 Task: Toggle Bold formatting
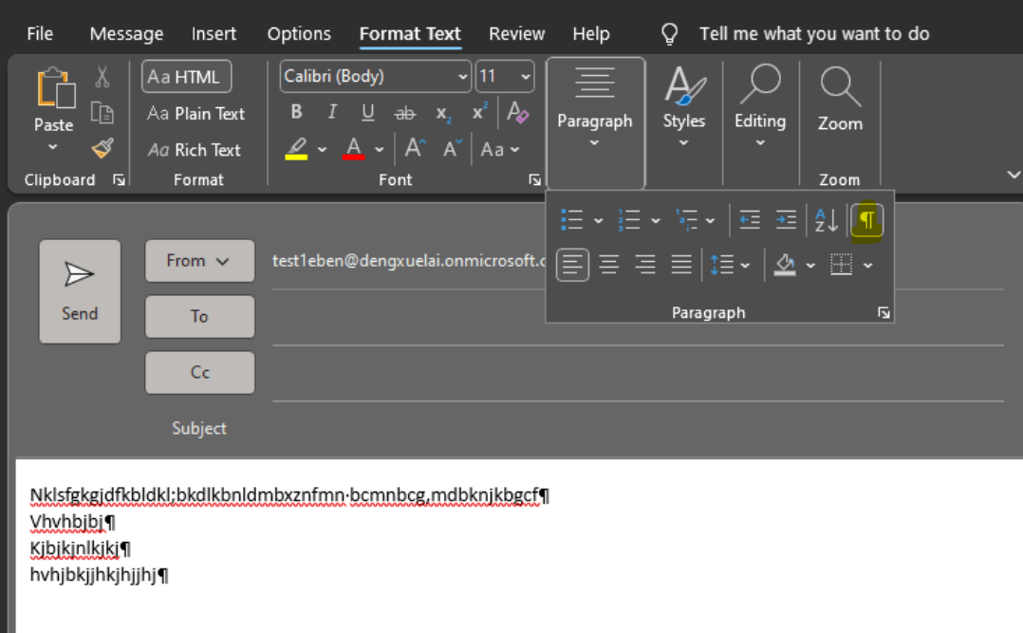(296, 112)
